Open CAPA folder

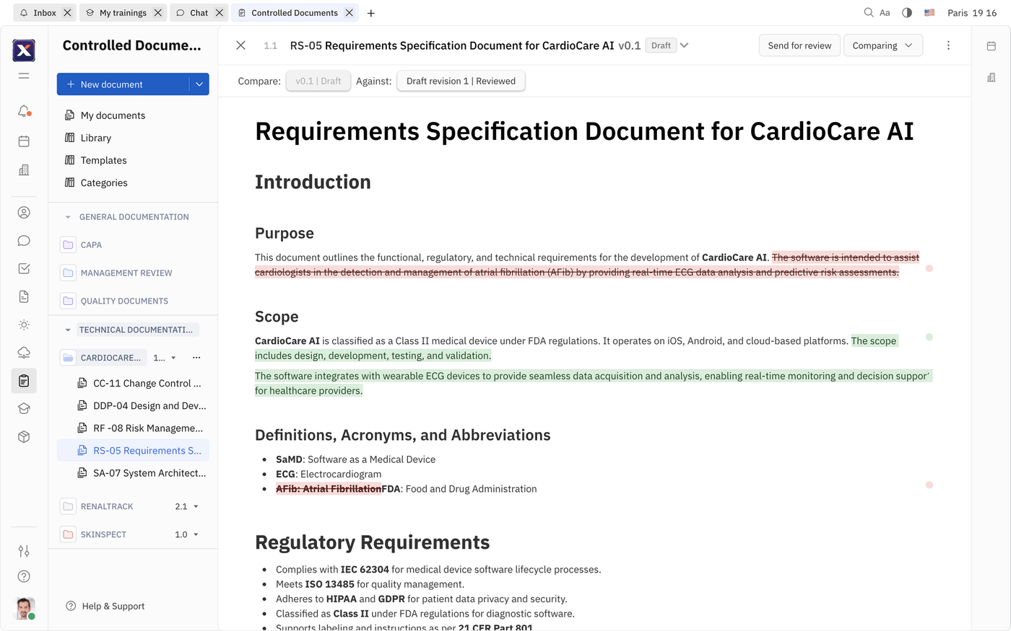click(91, 245)
